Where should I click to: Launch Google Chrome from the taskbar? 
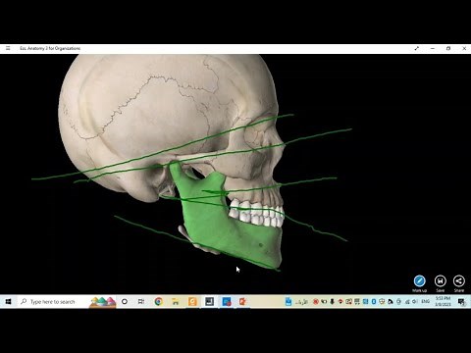[x=158, y=301]
